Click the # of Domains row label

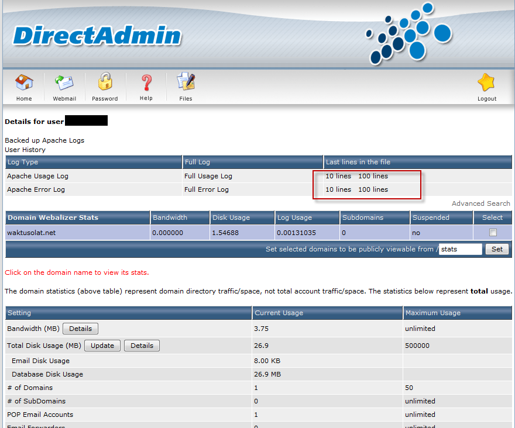pos(30,388)
